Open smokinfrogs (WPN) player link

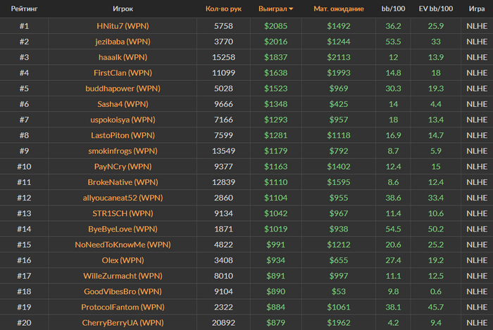(x=123, y=151)
